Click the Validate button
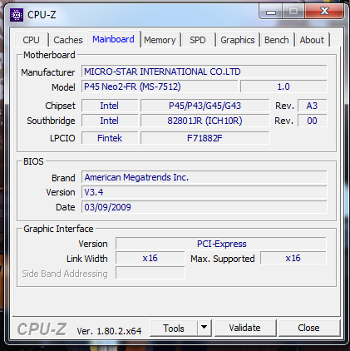 point(245,328)
